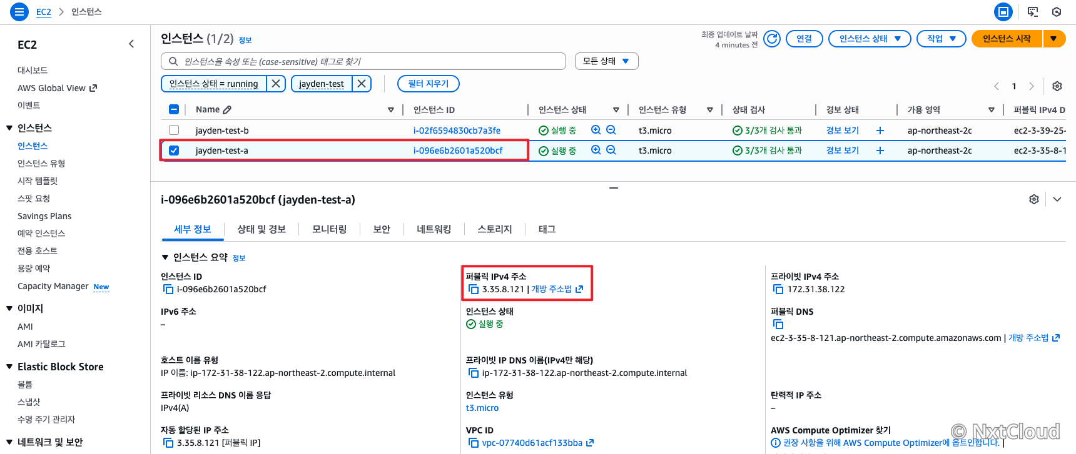This screenshot has height=454, width=1076.
Task: Add alarm plus icon for jayden-test-a
Action: [880, 151]
